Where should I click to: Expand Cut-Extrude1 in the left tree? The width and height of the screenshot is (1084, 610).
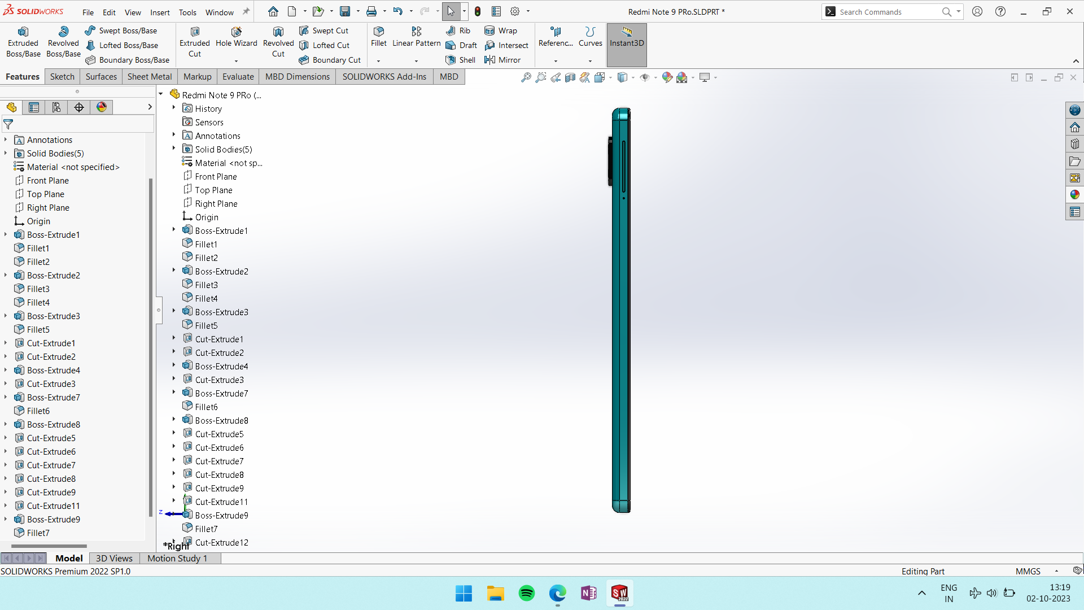coord(6,343)
